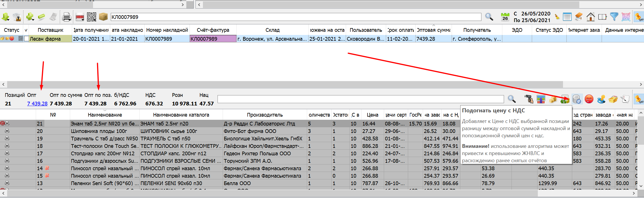Tick the checkbox in the Лесан фарма row
The image size is (644, 198).
point(27,39)
